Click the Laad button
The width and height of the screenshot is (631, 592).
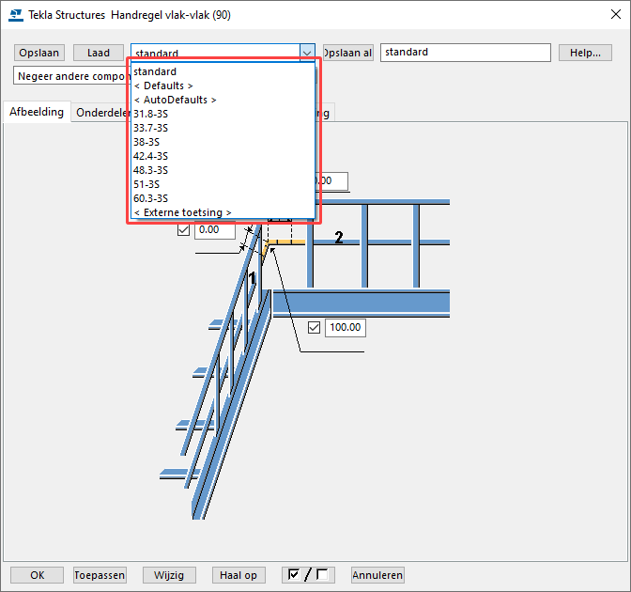click(99, 53)
